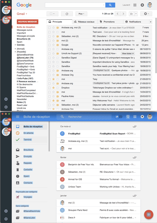Open notifications bell in Inbox window
The image size is (157, 223).
142,117
